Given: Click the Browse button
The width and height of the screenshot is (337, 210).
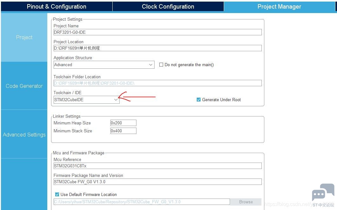Looking at the screenshot, I should click(246, 202).
